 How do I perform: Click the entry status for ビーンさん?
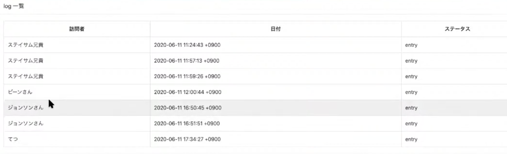tap(411, 92)
